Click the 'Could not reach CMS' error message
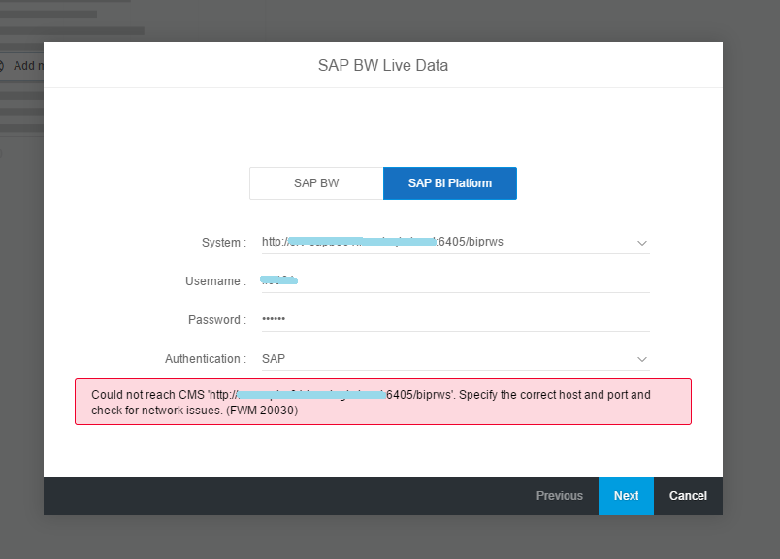The image size is (780, 559). [x=383, y=402]
